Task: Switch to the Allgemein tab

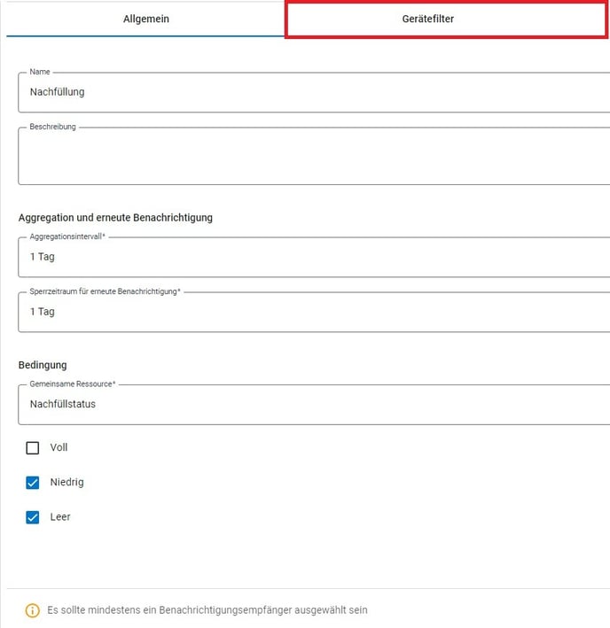Action: click(x=145, y=19)
